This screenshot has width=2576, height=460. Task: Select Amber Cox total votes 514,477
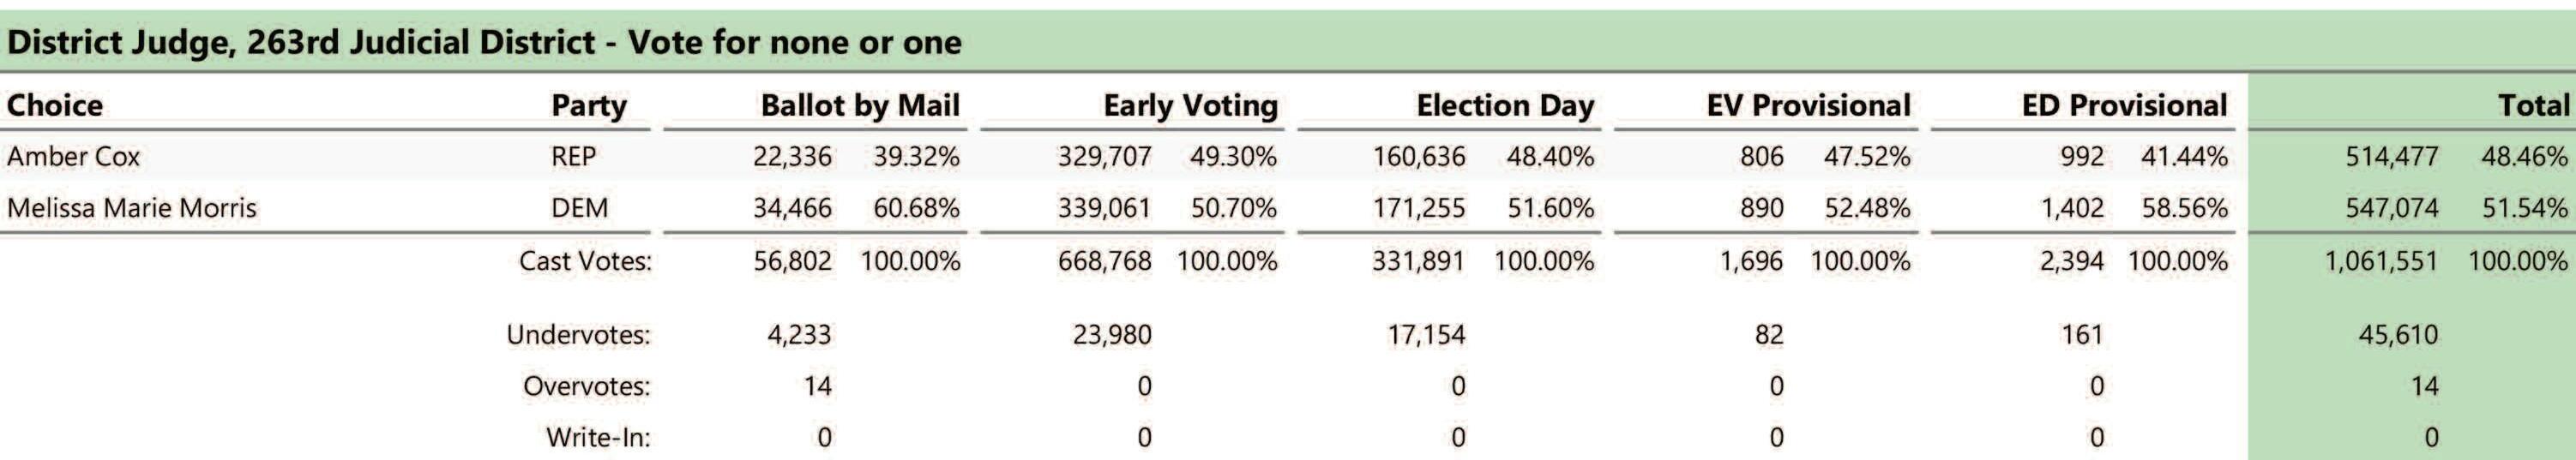(2392, 157)
